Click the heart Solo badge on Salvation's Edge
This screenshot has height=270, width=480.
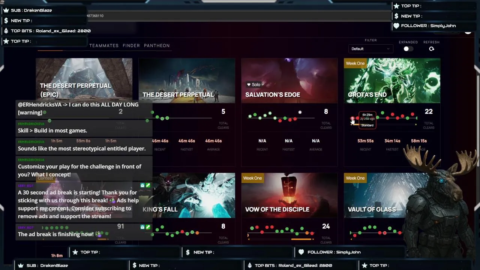(253, 85)
